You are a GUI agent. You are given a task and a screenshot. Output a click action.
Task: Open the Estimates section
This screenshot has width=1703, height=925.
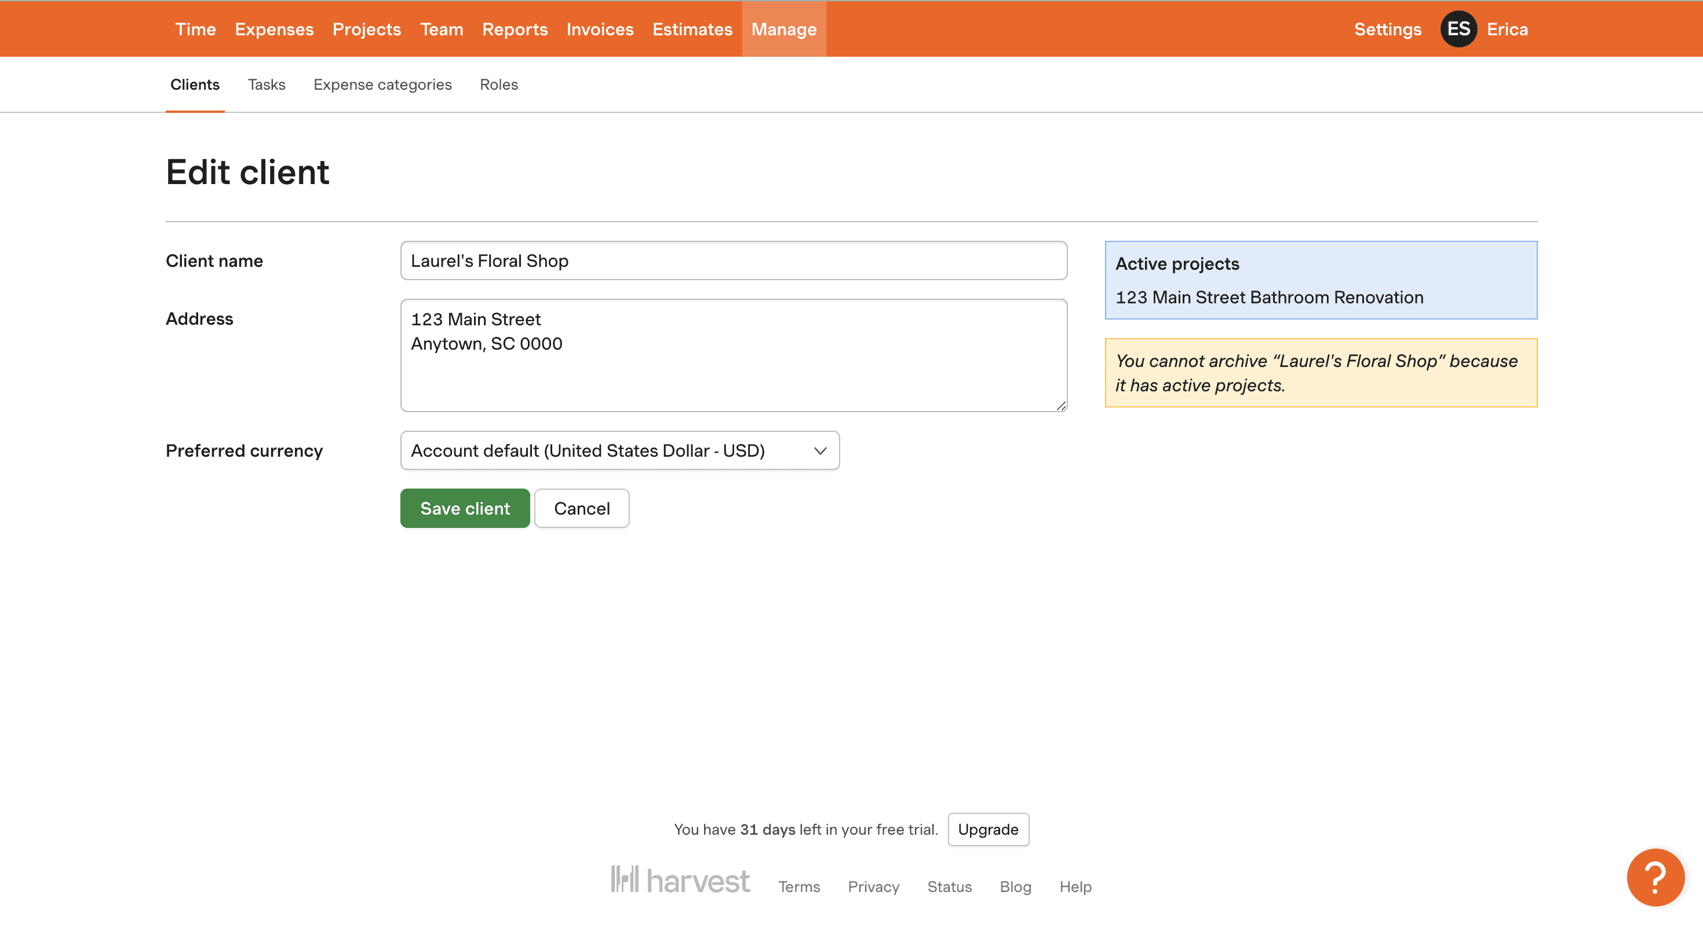pos(692,29)
